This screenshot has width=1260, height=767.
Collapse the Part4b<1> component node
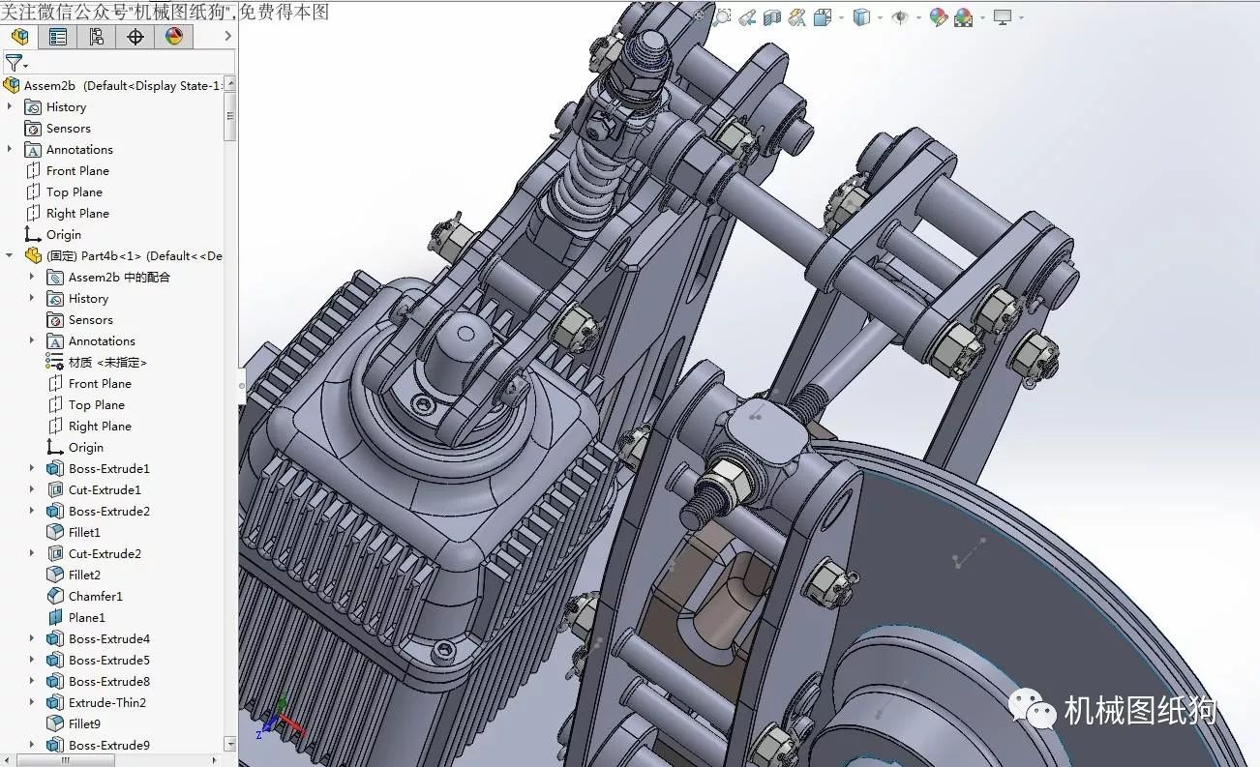point(11,255)
